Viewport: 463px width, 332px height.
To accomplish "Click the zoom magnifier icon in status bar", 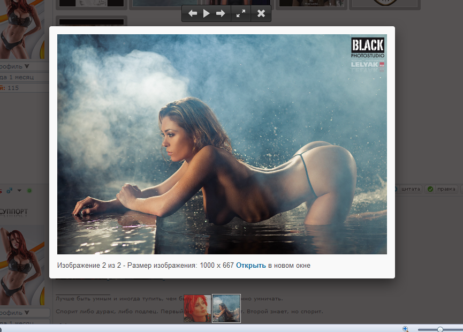I will [406, 329].
